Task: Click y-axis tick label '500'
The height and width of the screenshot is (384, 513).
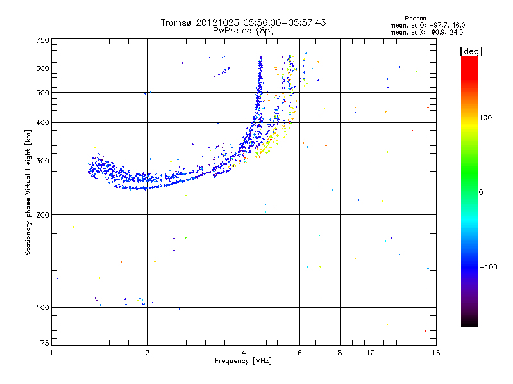Action: [x=42, y=93]
